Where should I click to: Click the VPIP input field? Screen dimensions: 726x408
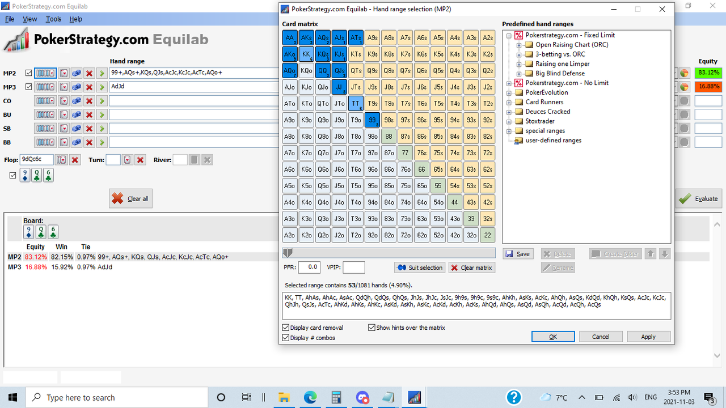(354, 267)
